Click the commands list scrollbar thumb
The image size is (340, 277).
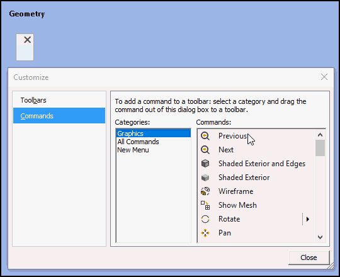(x=320, y=148)
